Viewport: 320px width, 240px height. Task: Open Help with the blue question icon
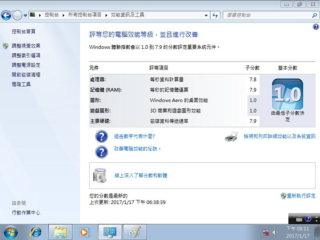tap(316, 27)
